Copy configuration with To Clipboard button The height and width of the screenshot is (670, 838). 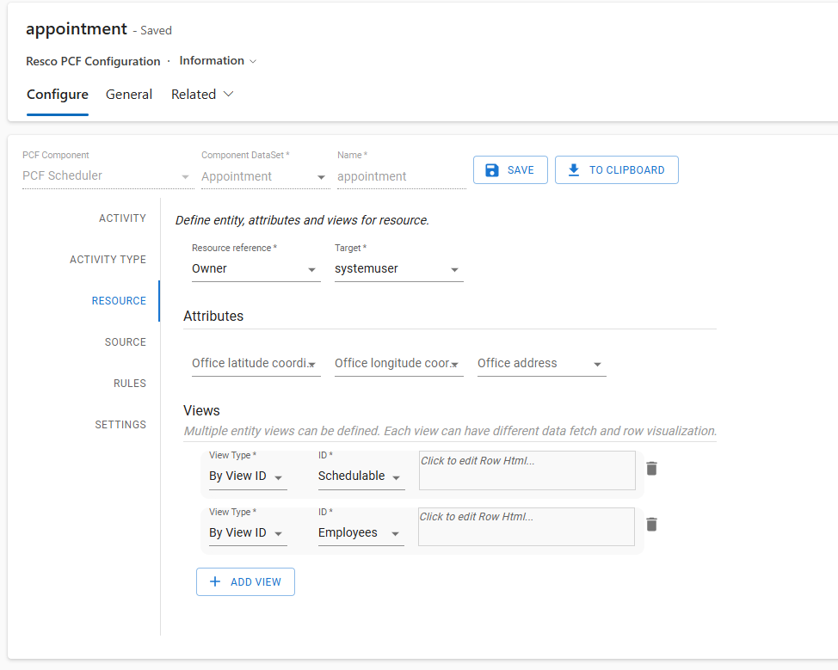(616, 170)
